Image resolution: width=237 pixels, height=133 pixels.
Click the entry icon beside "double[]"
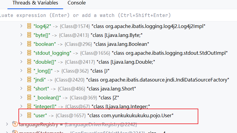click(29, 62)
